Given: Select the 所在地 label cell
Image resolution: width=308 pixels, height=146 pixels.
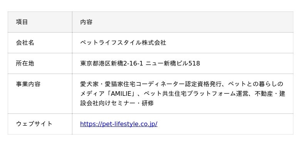Looking at the screenshot, I should pos(40,63).
